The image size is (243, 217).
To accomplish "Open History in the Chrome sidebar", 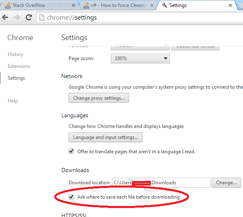I will coord(16,54).
